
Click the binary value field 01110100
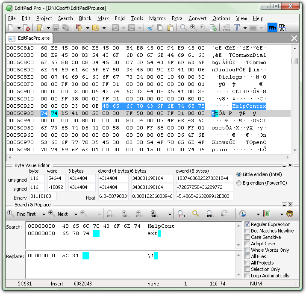(x=43, y=196)
